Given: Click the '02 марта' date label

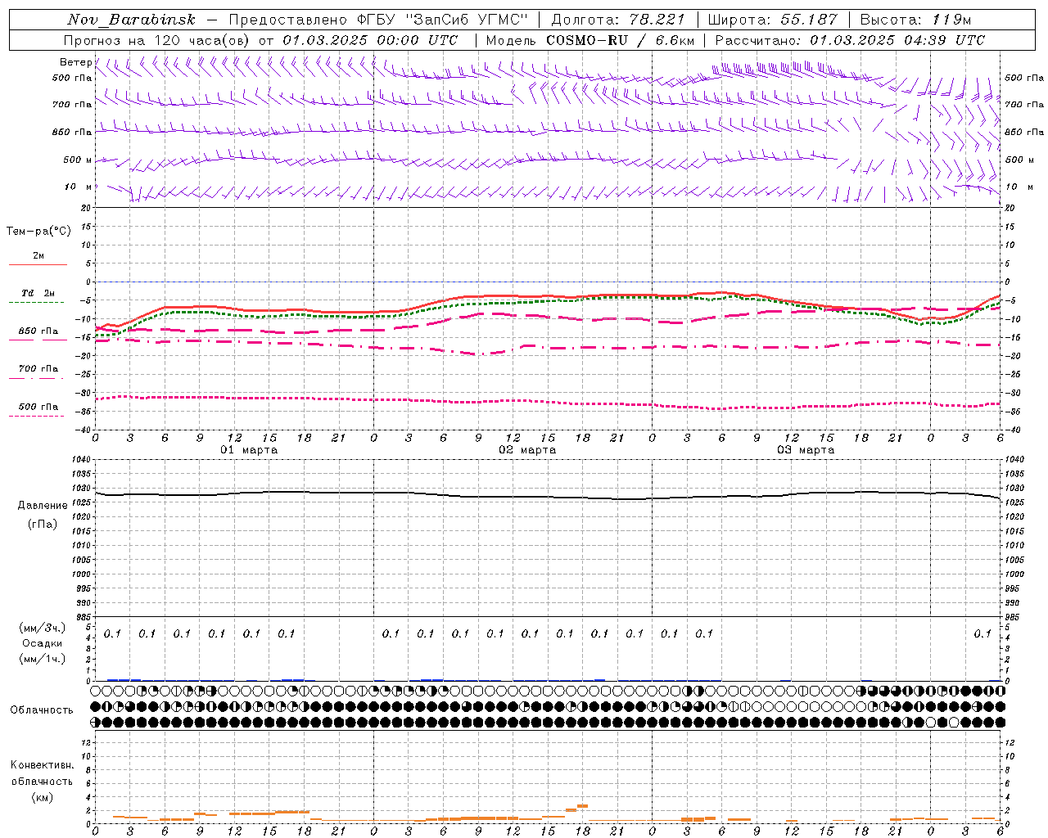Looking at the screenshot, I should click(528, 450).
